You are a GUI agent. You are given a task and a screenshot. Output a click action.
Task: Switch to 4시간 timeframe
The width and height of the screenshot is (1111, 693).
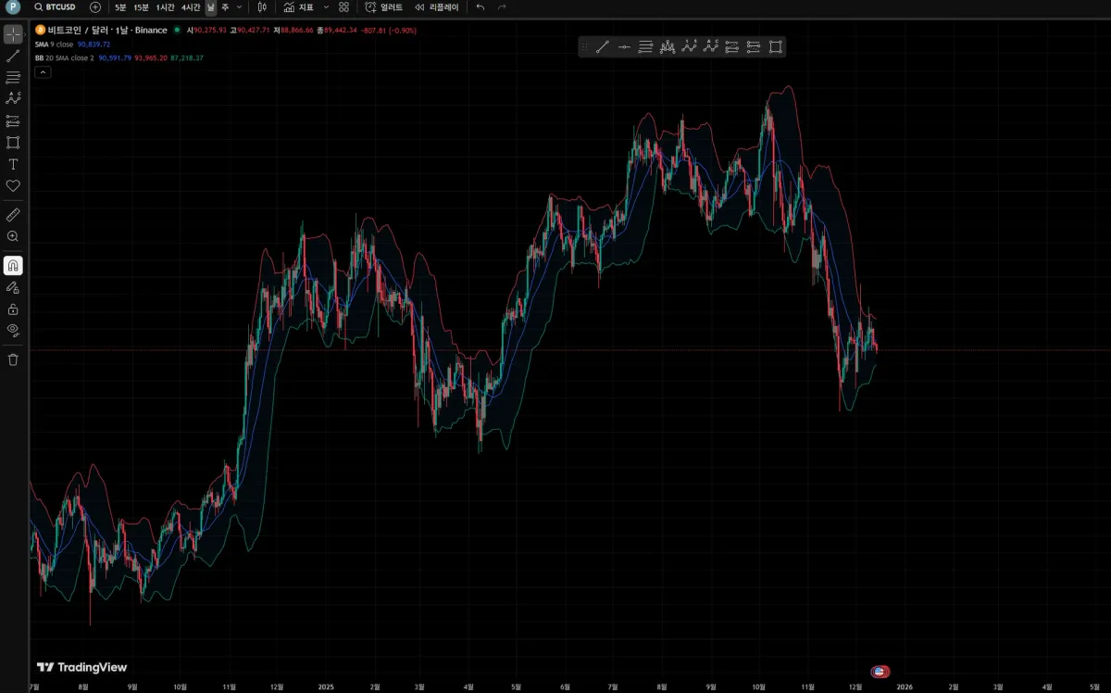click(x=191, y=6)
